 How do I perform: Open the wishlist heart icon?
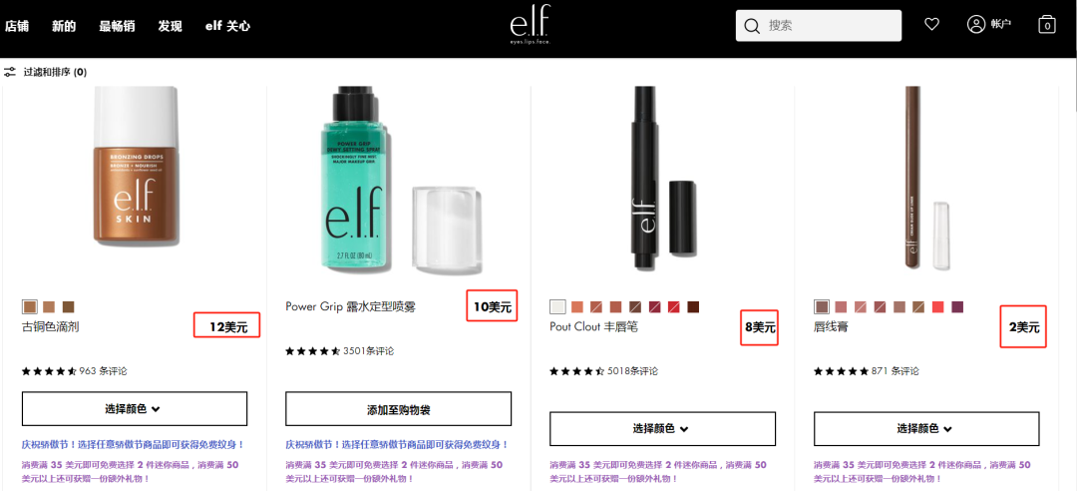pyautogui.click(x=931, y=24)
